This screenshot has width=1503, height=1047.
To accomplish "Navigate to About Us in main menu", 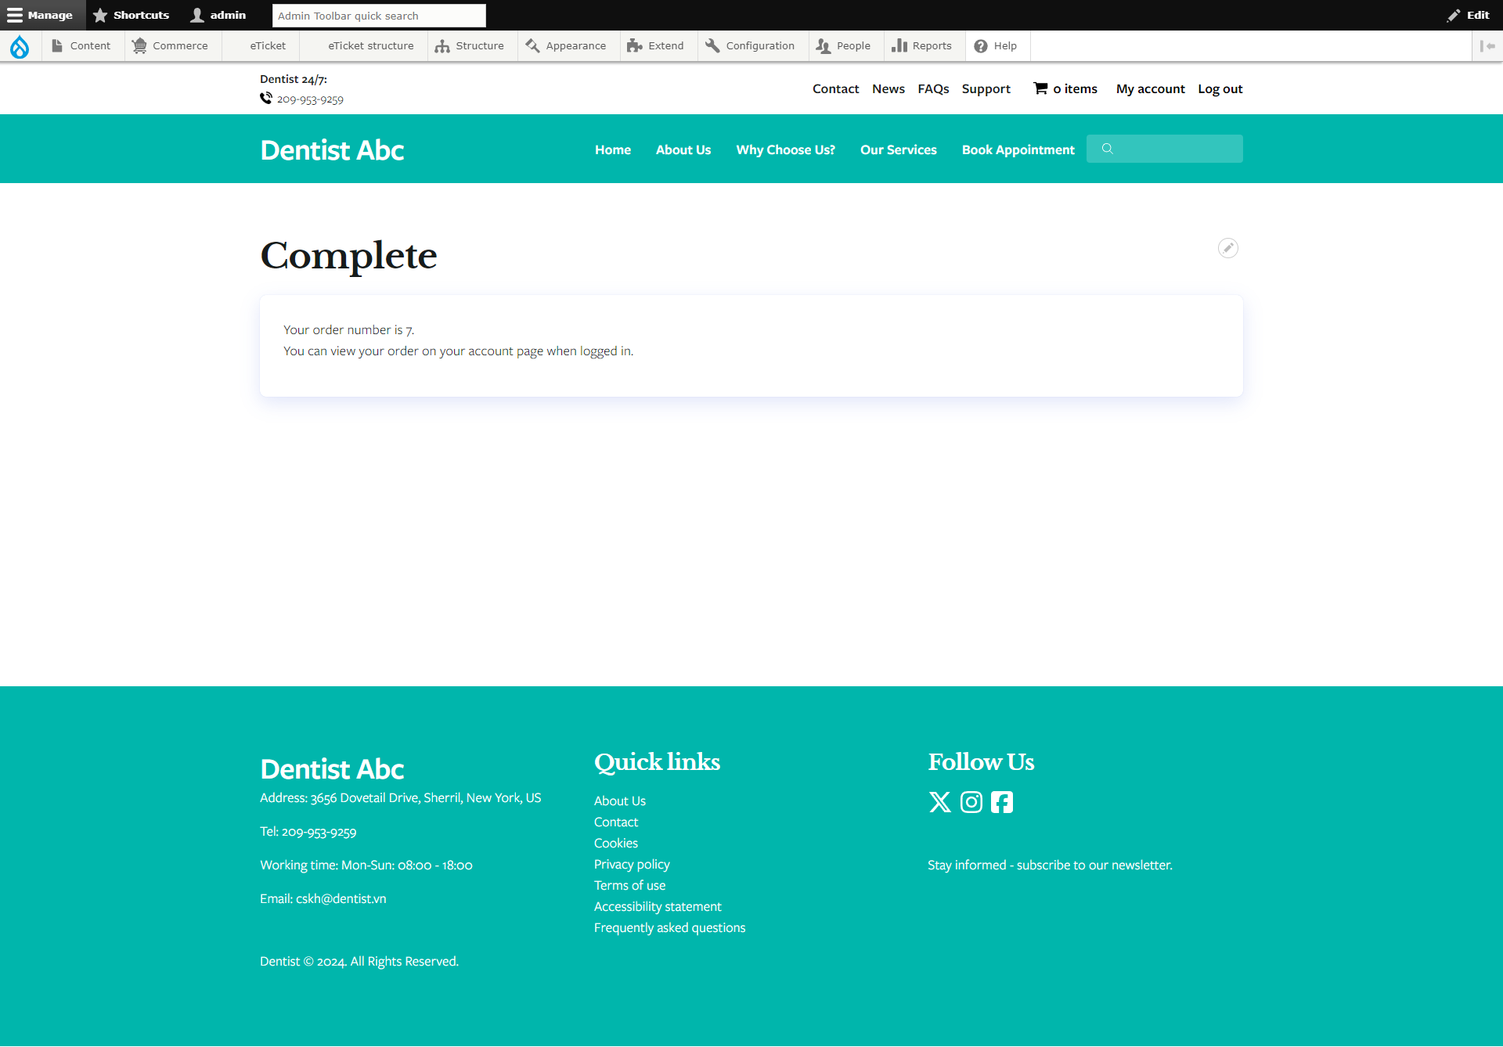I will click(683, 149).
